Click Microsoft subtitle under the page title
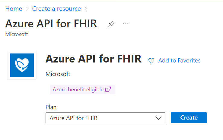 pyautogui.click(x=17, y=34)
